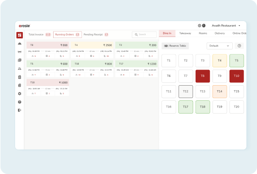Open the Rooms tab

coord(203,33)
